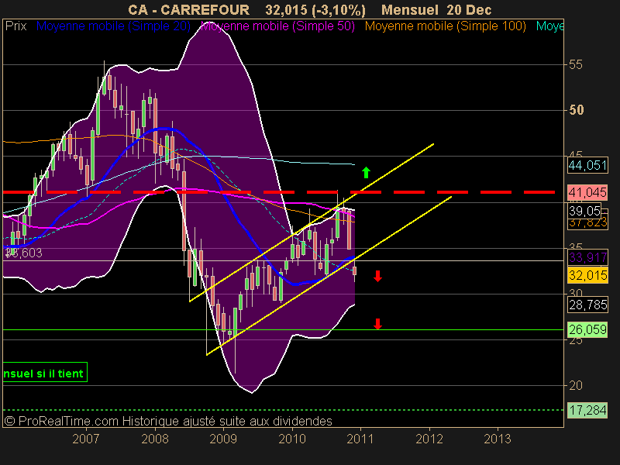This screenshot has height=465, width=620.
Task: Click the cyan 44,051 price label
Action: pos(587,165)
